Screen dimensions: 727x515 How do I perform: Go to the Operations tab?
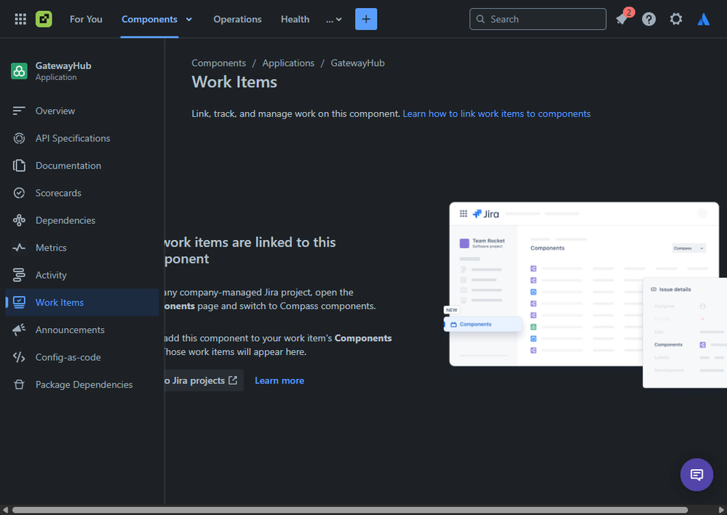(237, 19)
